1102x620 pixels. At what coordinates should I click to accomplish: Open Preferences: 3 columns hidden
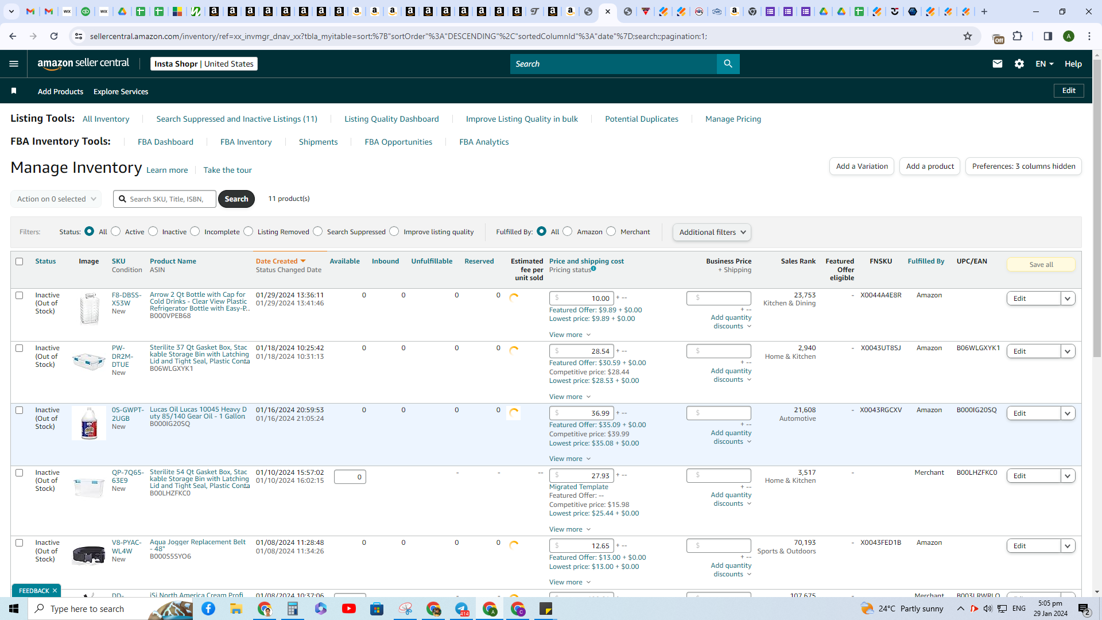(1023, 166)
